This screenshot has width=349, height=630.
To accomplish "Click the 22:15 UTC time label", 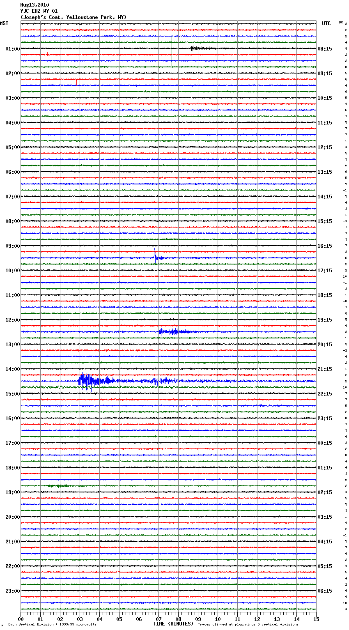I will [x=325, y=394].
